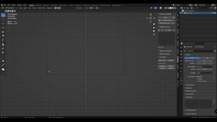The height and width of the screenshot is (122, 217).
Task: Select the Tilt tool
Action: tap(3, 65)
